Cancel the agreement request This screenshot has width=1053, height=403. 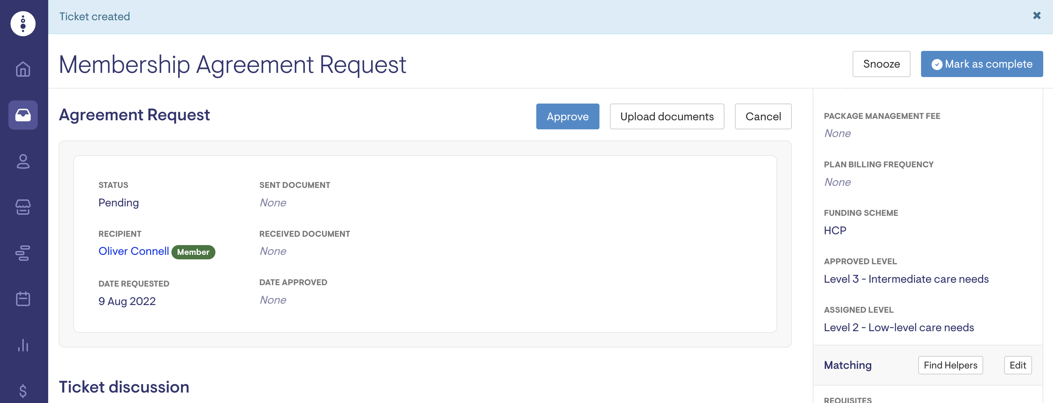pos(763,116)
